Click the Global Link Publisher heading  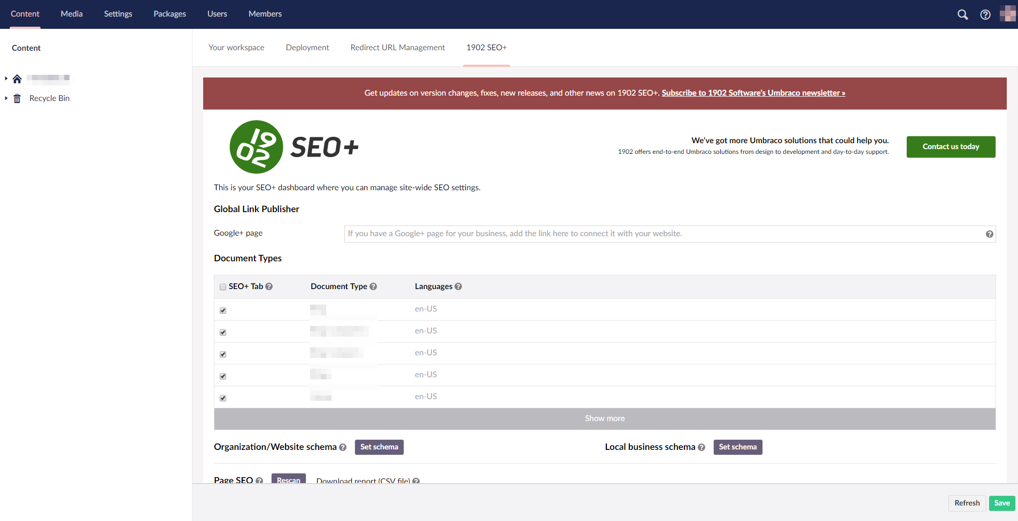[257, 209]
